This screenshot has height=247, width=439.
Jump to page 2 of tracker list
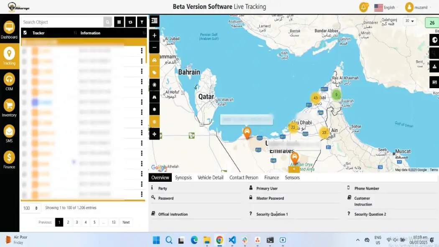(x=68, y=222)
